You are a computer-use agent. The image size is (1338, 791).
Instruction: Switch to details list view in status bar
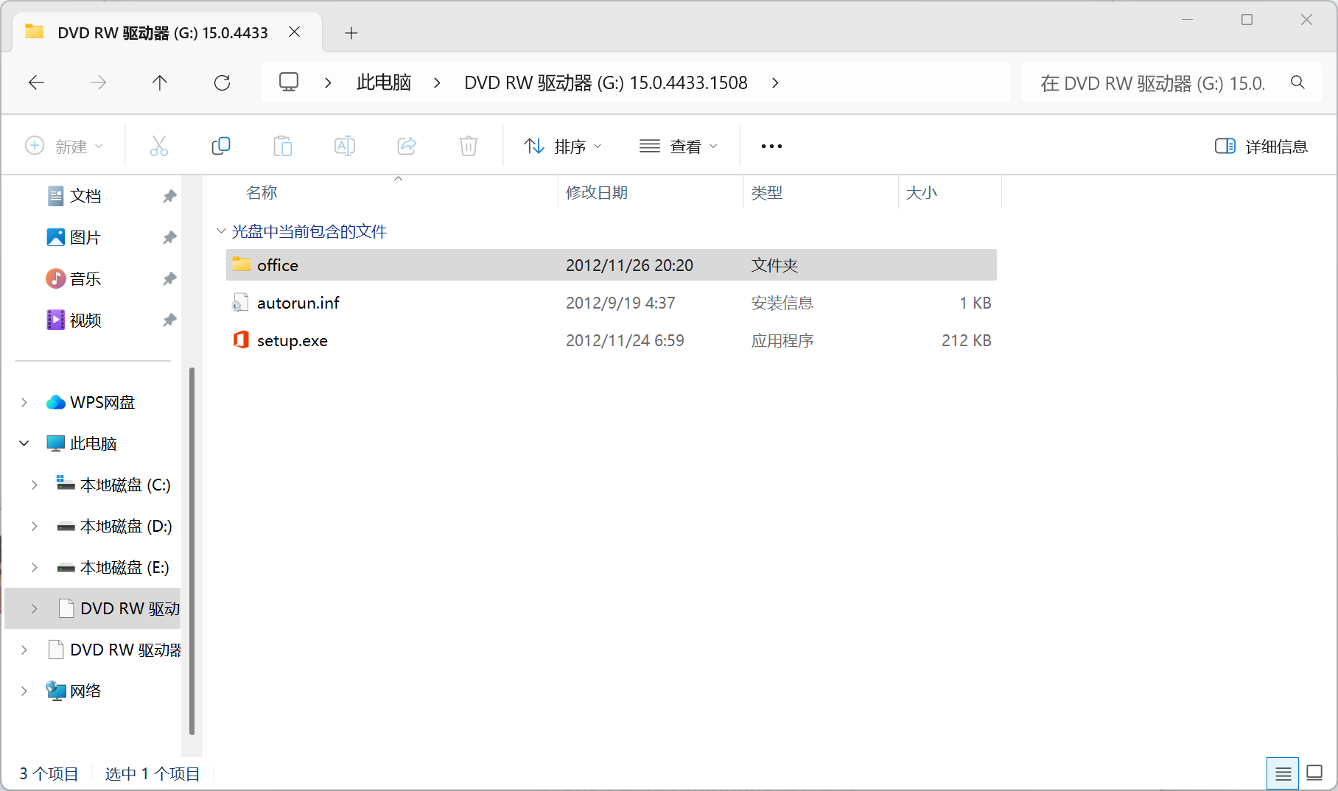tap(1283, 773)
